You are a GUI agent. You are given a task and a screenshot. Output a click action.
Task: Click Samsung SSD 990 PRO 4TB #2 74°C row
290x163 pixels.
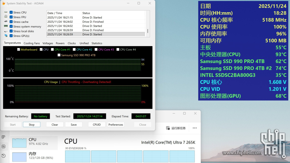(x=243, y=68)
